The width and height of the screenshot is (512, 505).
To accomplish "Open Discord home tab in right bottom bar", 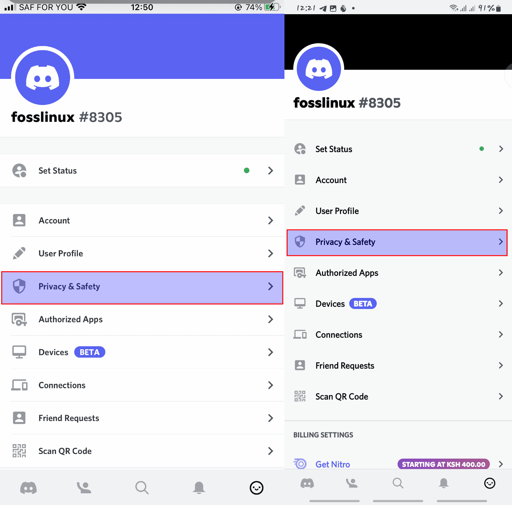I will click(x=307, y=483).
